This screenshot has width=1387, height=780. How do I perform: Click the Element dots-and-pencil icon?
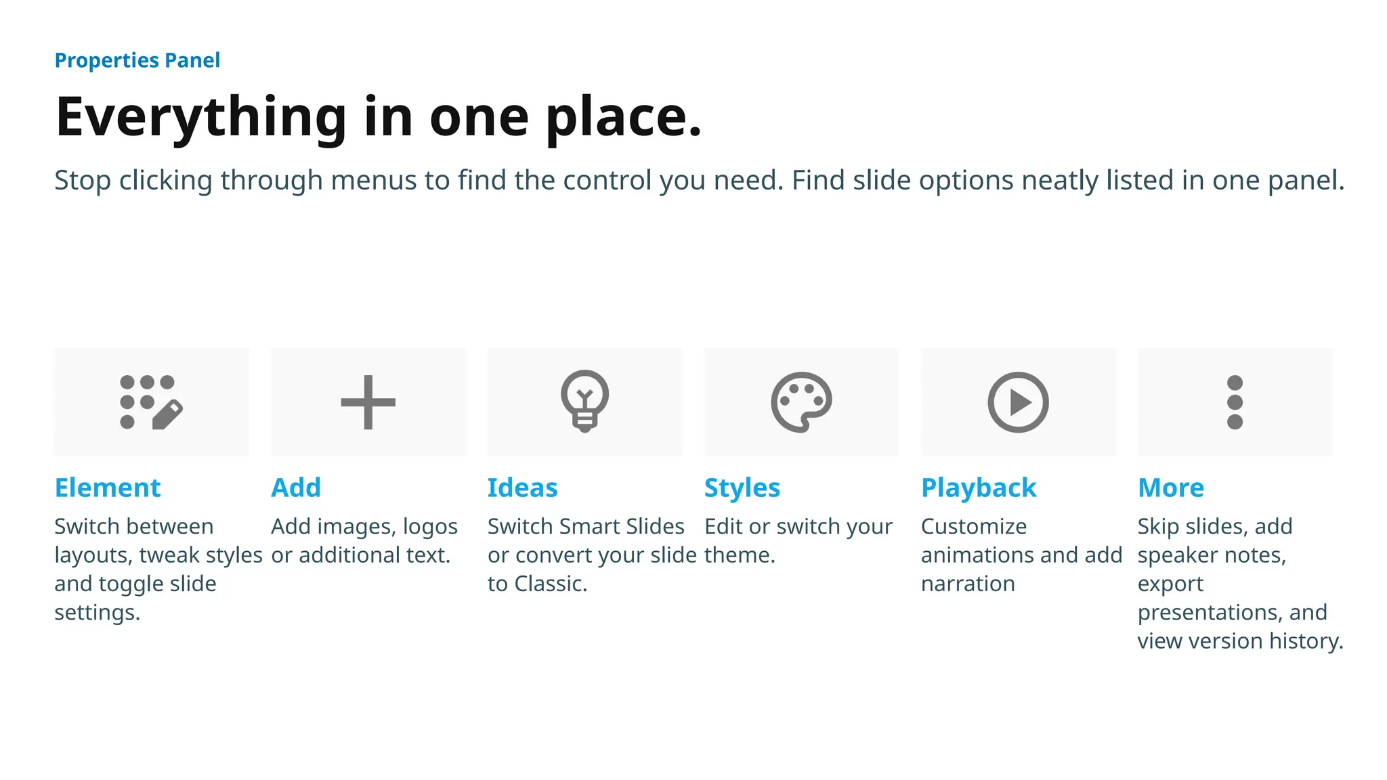151,402
